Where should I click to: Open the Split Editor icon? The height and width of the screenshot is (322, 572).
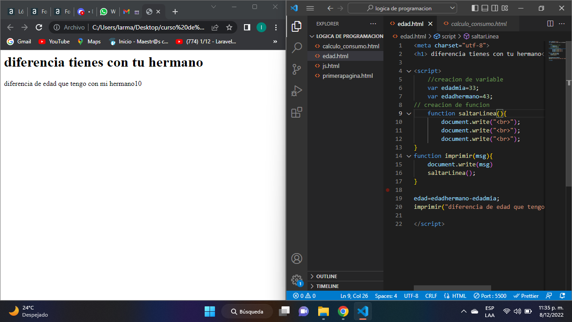[x=550, y=24]
